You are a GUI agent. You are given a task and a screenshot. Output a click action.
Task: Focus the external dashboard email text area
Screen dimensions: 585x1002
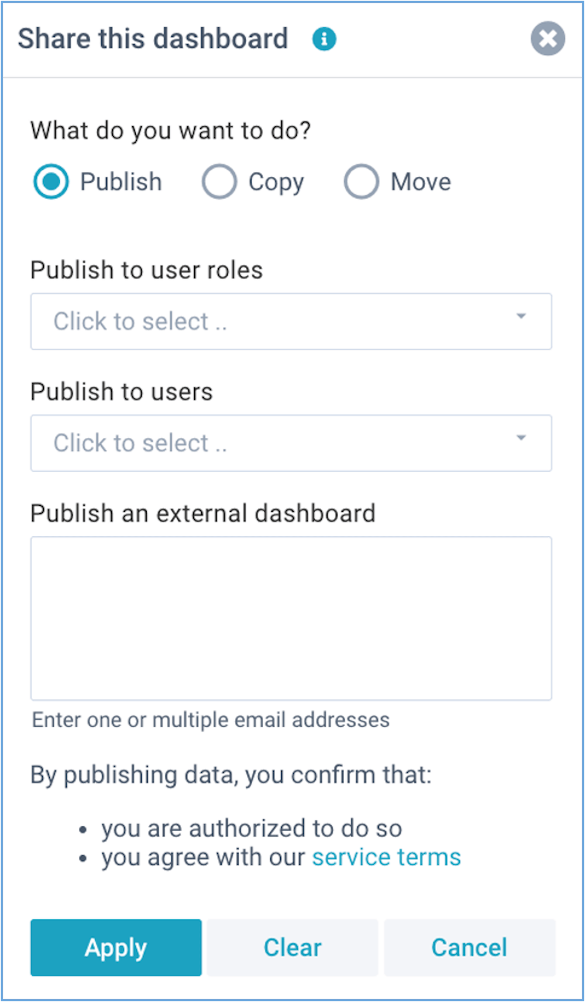pos(291,618)
